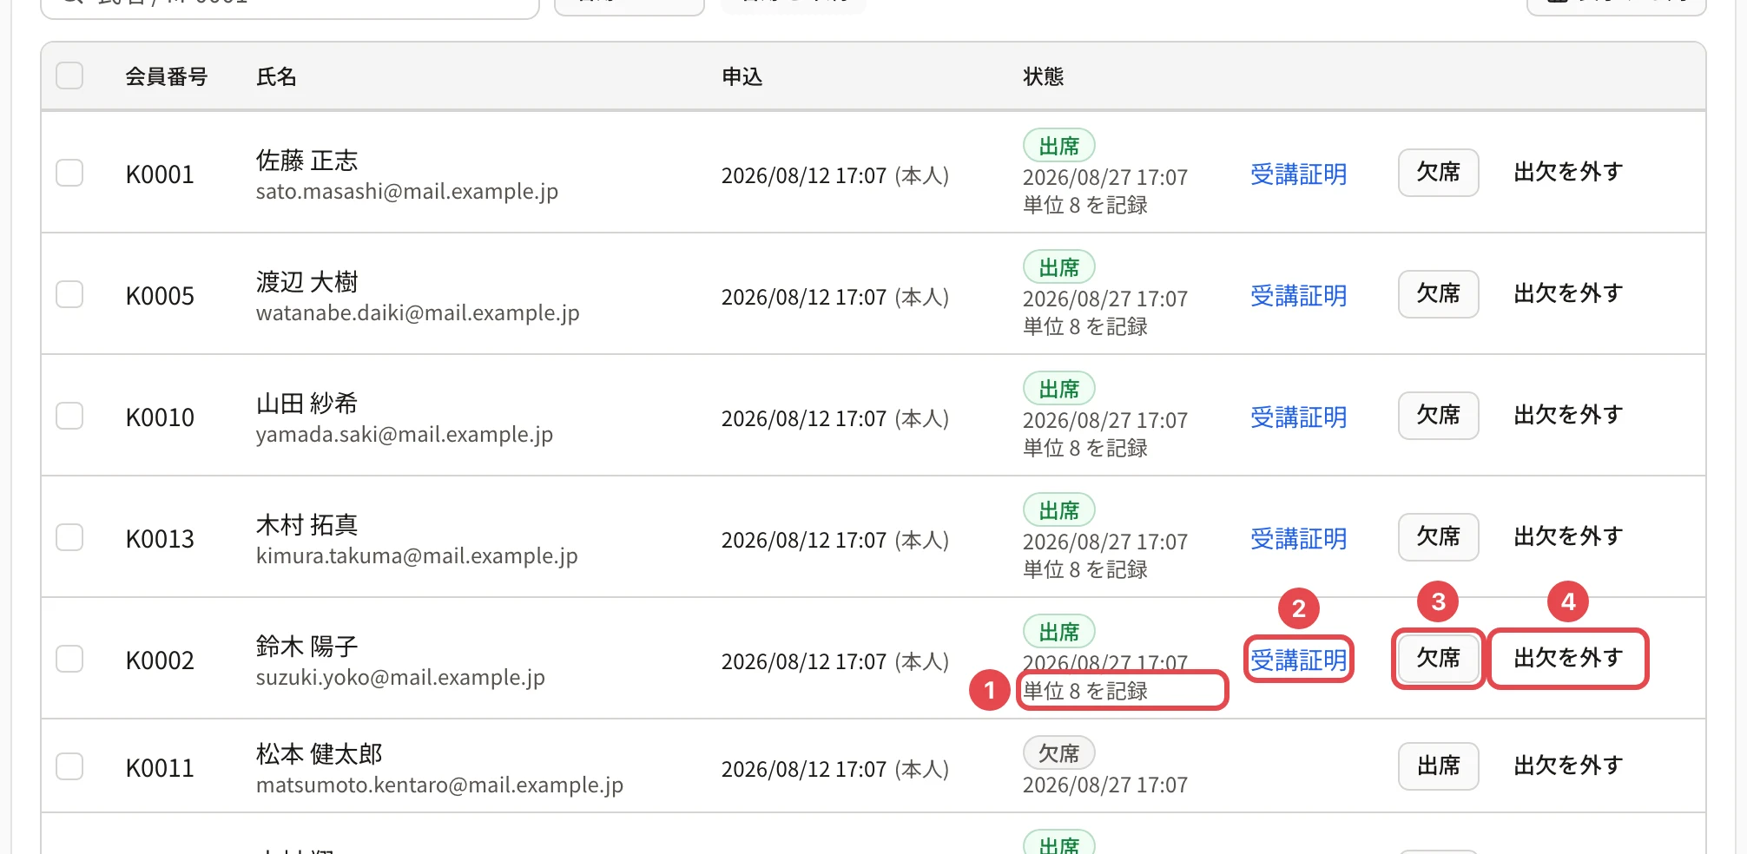Open 受講証明 link for 鈴木 陽子
The width and height of the screenshot is (1747, 854).
tap(1298, 660)
